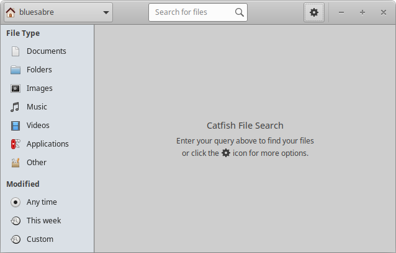
Task: Click the Applications text label
Action: pyautogui.click(x=48, y=144)
